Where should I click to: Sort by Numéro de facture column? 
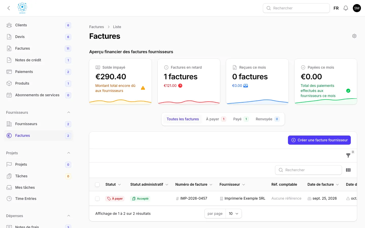(194, 184)
